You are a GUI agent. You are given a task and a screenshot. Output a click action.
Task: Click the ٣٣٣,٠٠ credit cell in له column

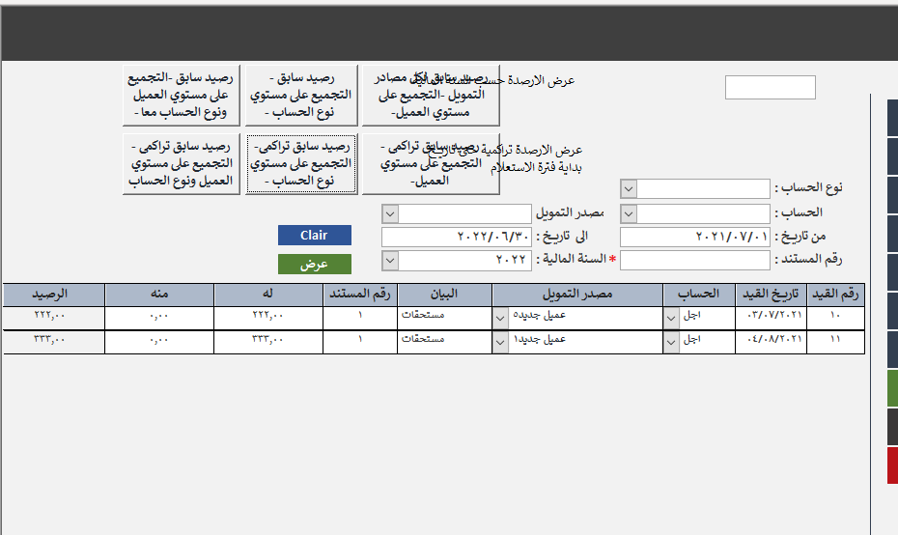[x=268, y=343]
